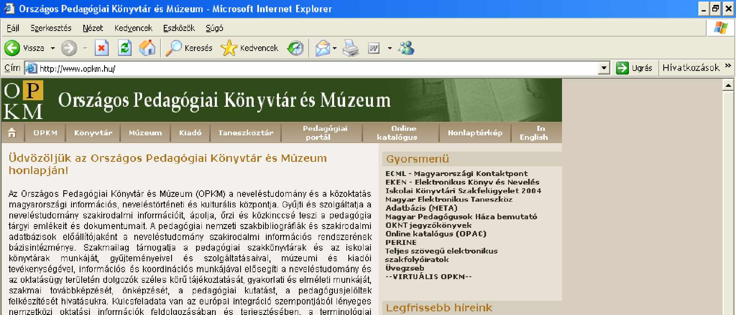Click the mail envelope icon
This screenshot has height=315, width=736.
(323, 48)
